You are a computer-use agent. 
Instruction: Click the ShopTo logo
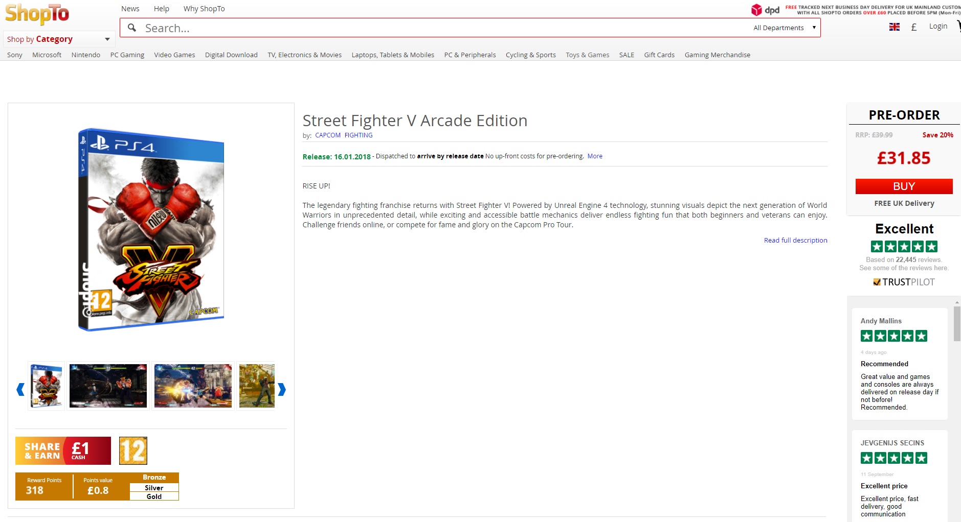37,14
